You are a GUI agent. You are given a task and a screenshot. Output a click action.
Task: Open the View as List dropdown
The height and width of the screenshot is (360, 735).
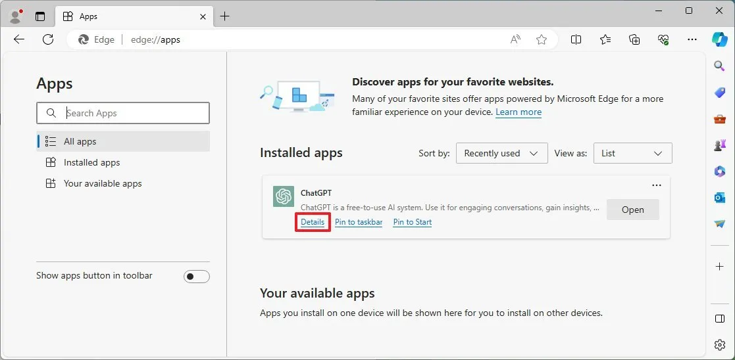pyautogui.click(x=633, y=153)
